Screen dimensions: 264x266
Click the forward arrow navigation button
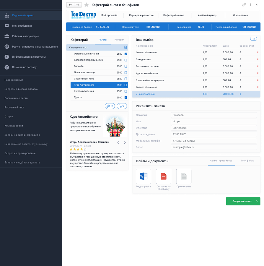(x=78, y=5)
